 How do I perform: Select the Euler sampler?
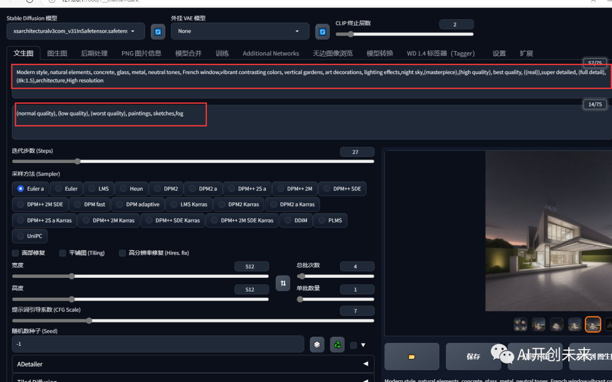point(66,188)
